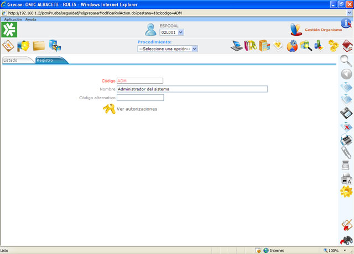
Task: Click the Listo status text
Action: coord(4,250)
